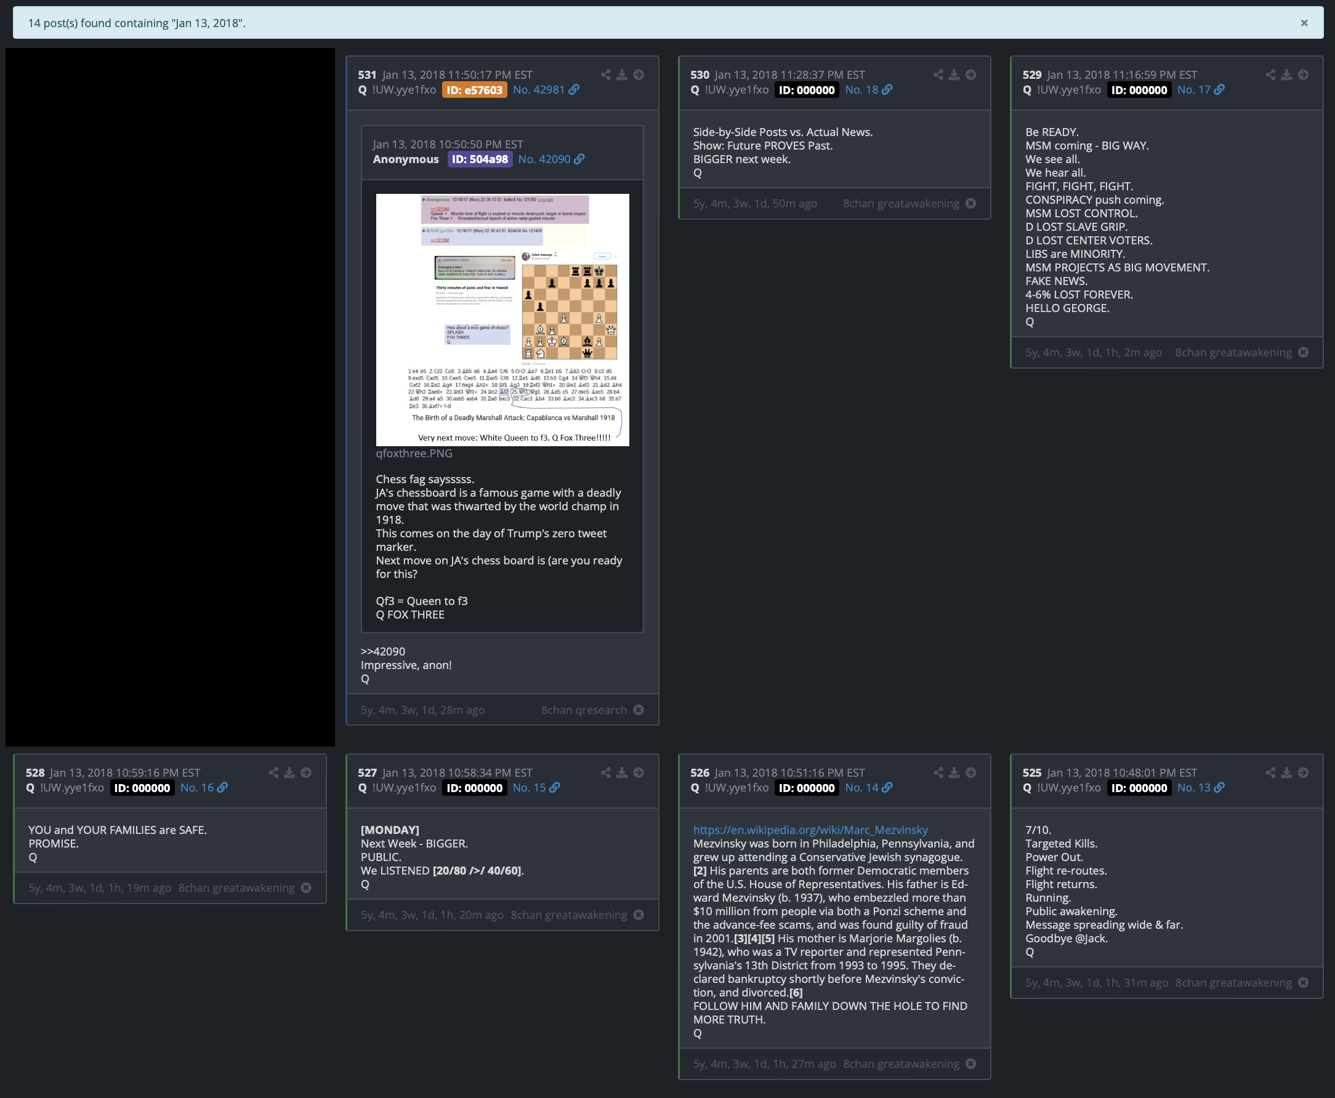Open source link No. 17
The image size is (1335, 1098).
(x=1200, y=90)
